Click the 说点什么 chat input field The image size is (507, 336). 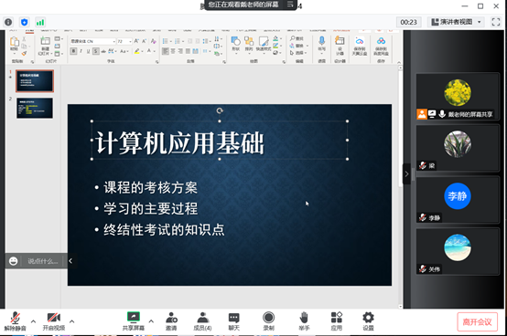coord(43,261)
